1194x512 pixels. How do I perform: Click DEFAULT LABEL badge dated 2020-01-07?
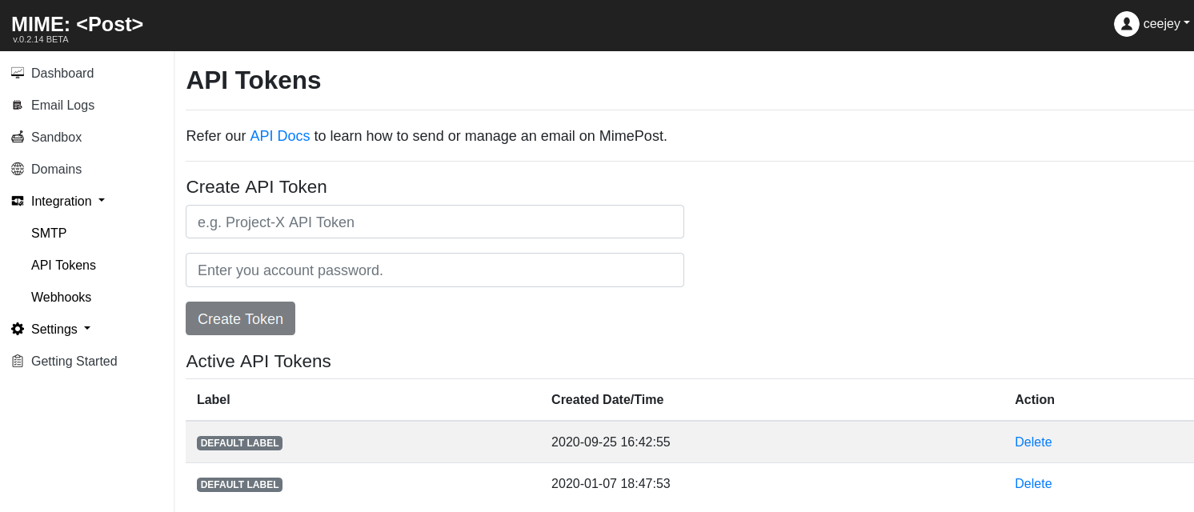239,484
